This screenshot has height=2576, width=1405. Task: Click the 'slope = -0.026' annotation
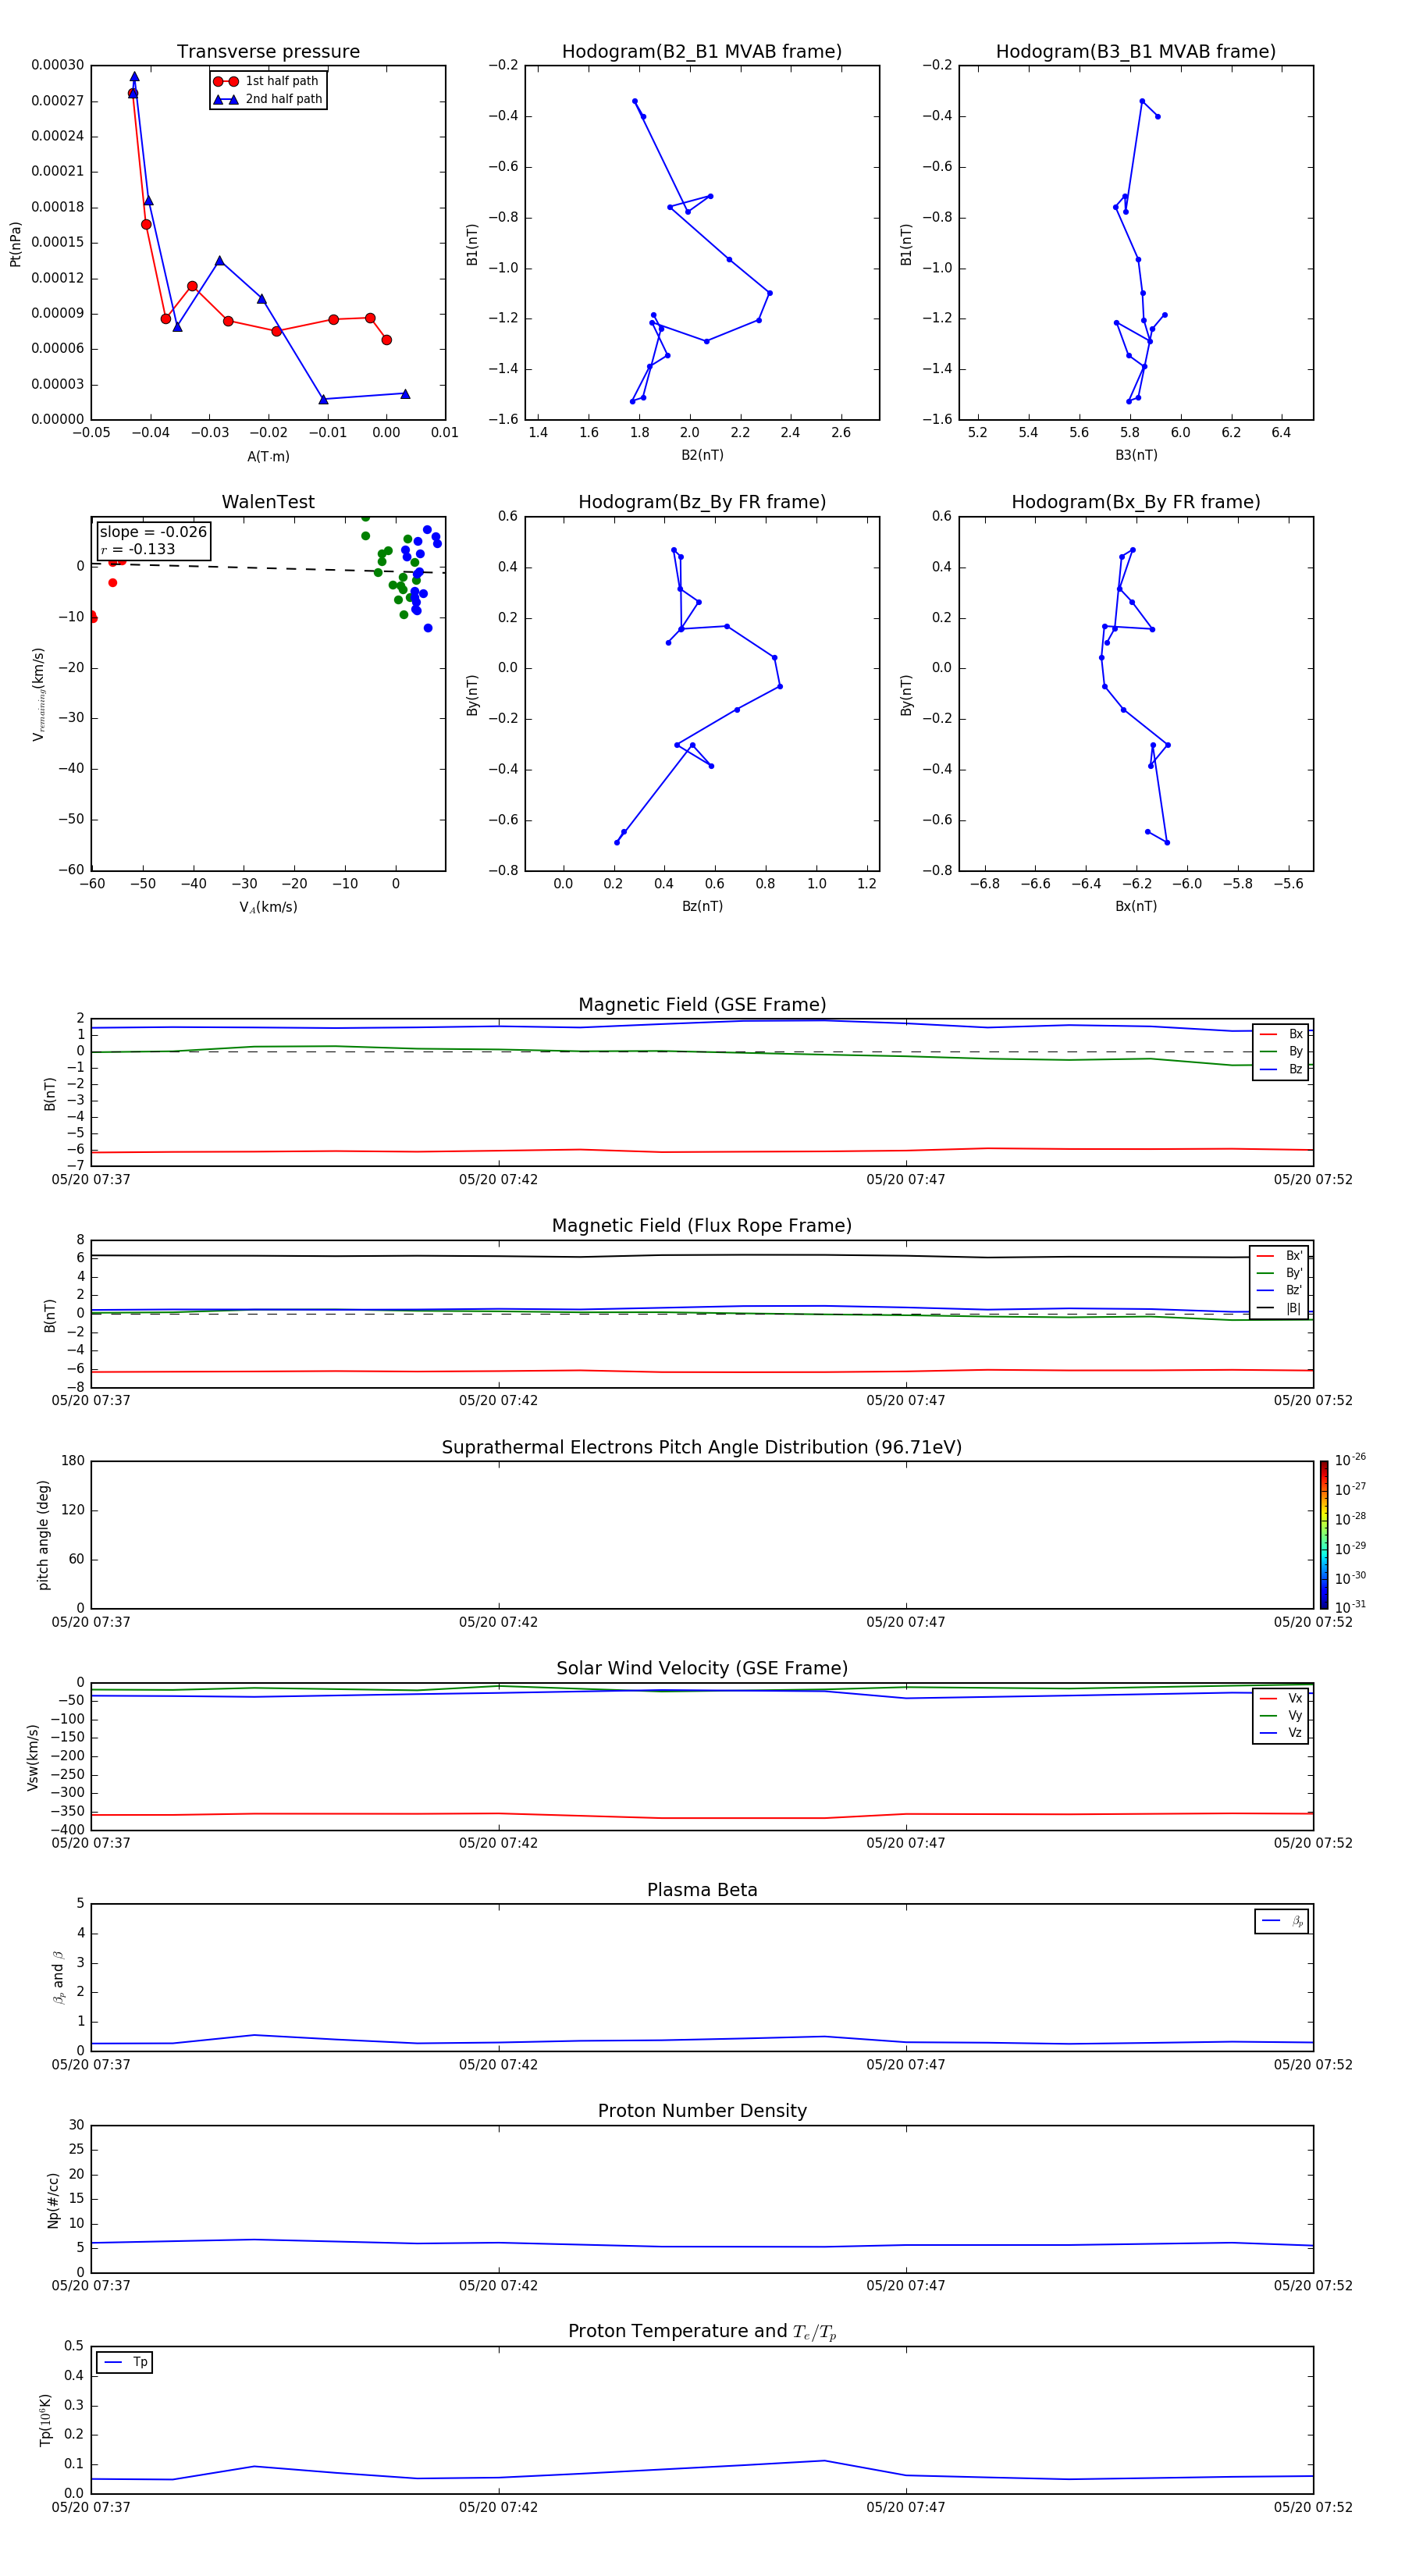click(x=153, y=532)
